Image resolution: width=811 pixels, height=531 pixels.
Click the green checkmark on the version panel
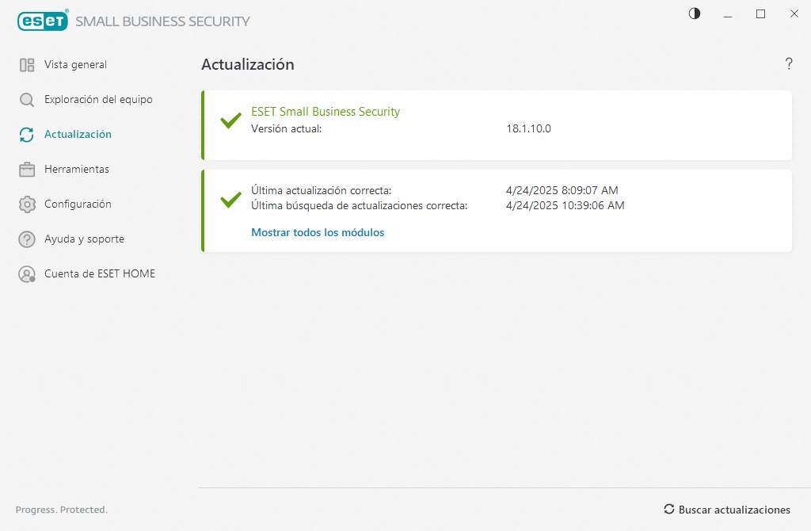click(x=230, y=120)
